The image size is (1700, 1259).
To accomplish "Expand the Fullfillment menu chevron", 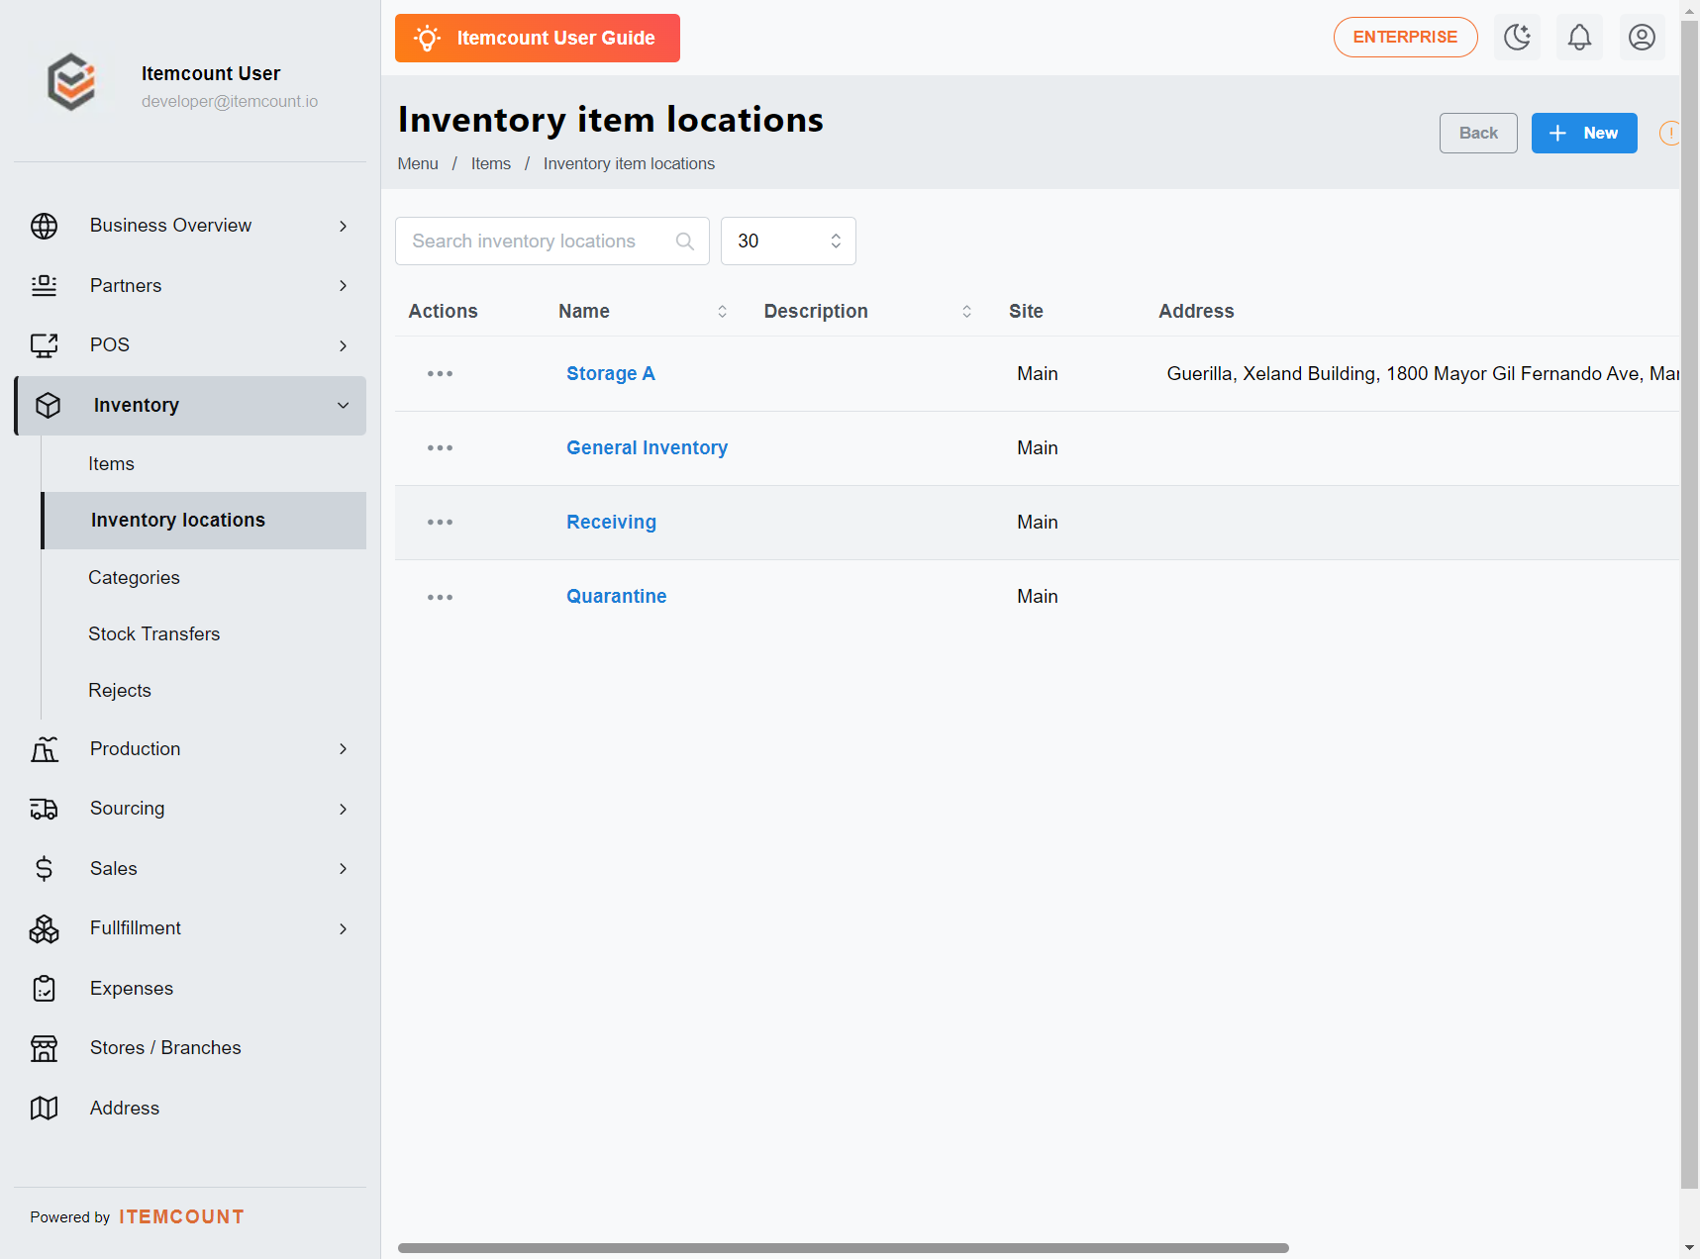I will pyautogui.click(x=343, y=928).
